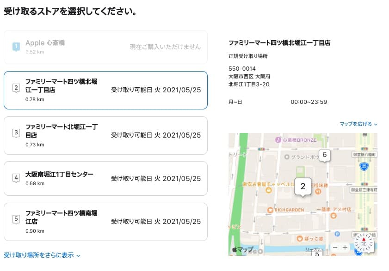Click the 0.78 km distance text
The height and width of the screenshot is (271, 389).
click(x=35, y=99)
